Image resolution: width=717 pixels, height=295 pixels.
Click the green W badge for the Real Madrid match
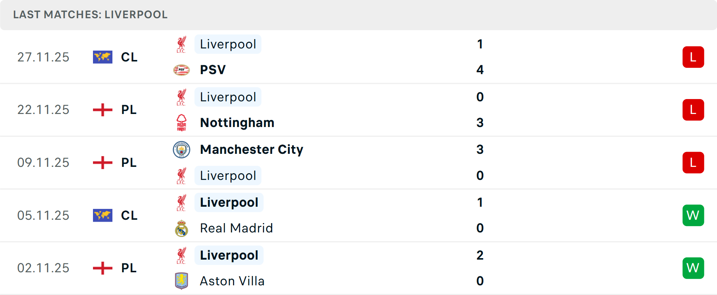[x=693, y=215]
